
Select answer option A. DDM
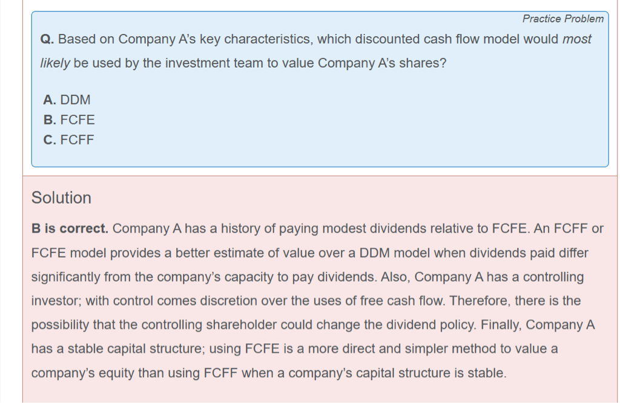[67, 100]
